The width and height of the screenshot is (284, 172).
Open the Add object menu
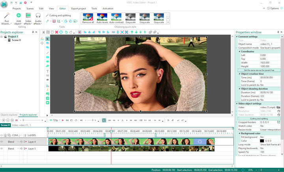tap(19, 18)
